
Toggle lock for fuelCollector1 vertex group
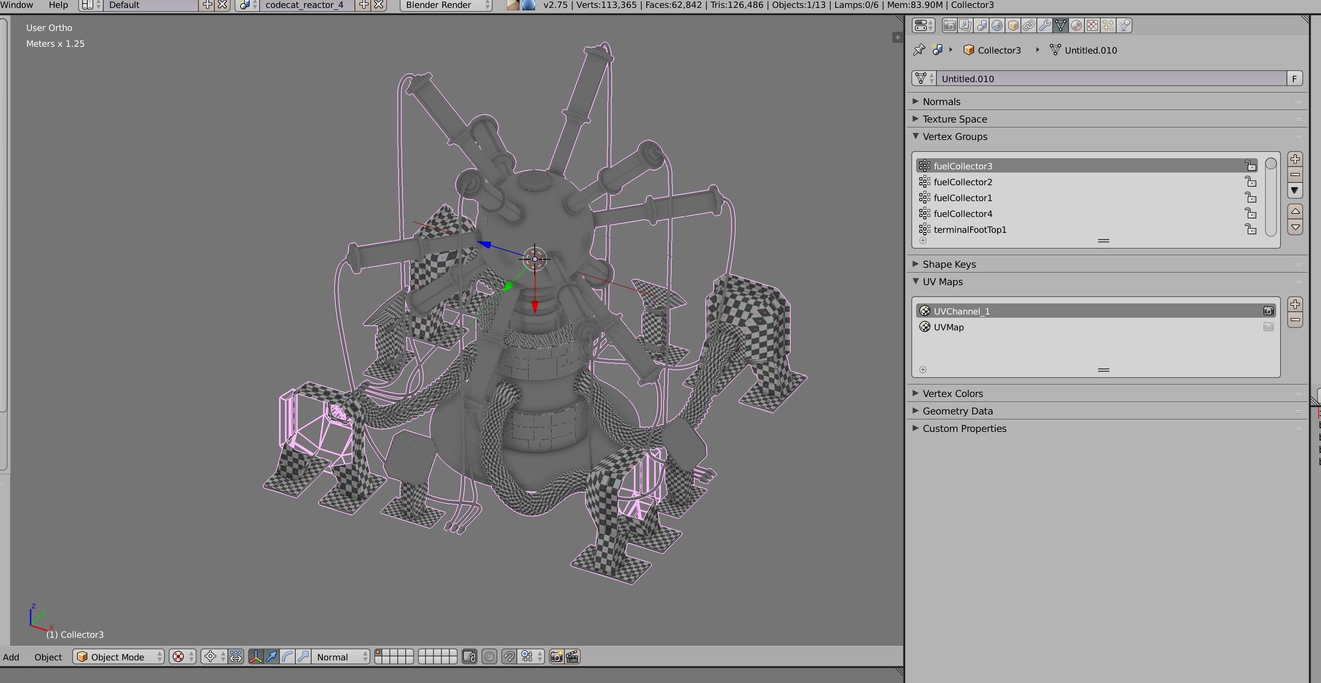(x=1250, y=197)
